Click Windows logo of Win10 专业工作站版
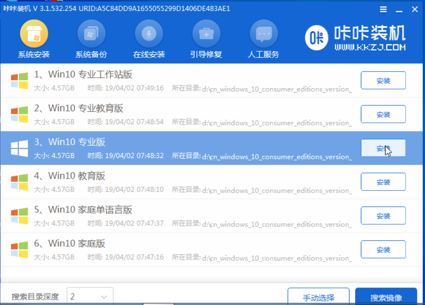This screenshot has height=305, width=425. [x=20, y=81]
